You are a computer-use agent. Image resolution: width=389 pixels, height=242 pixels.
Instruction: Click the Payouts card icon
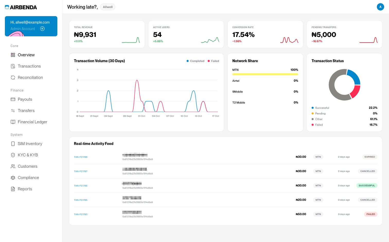click(13, 99)
